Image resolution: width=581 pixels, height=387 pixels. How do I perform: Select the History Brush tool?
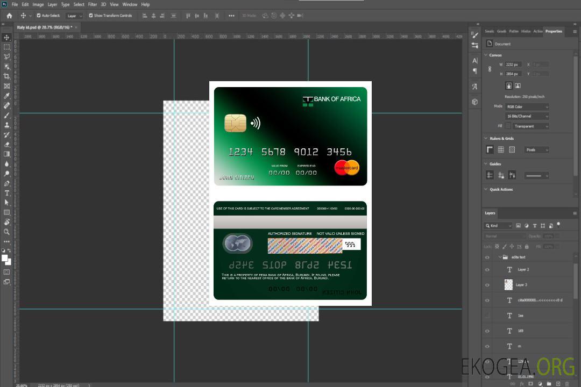[x=6, y=134]
